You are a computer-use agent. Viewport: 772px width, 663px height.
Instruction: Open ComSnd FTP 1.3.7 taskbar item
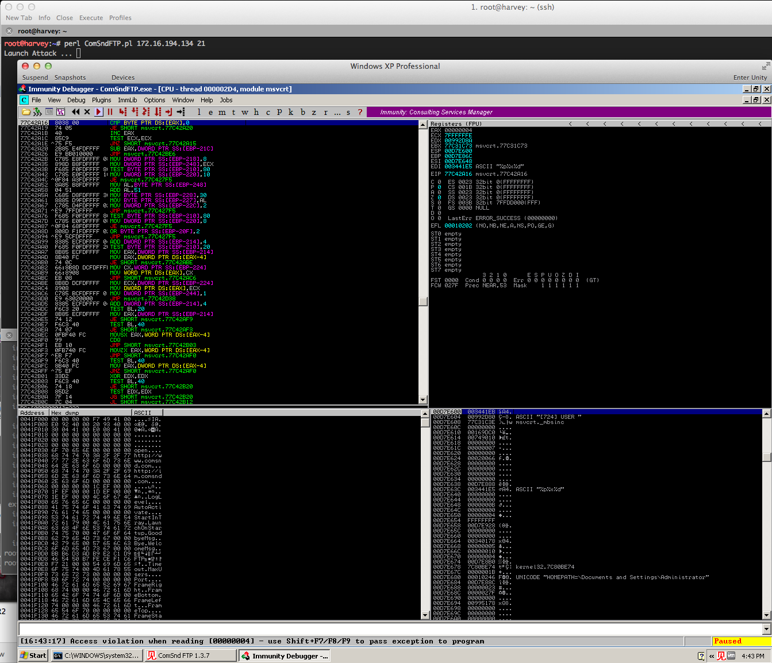(x=190, y=656)
